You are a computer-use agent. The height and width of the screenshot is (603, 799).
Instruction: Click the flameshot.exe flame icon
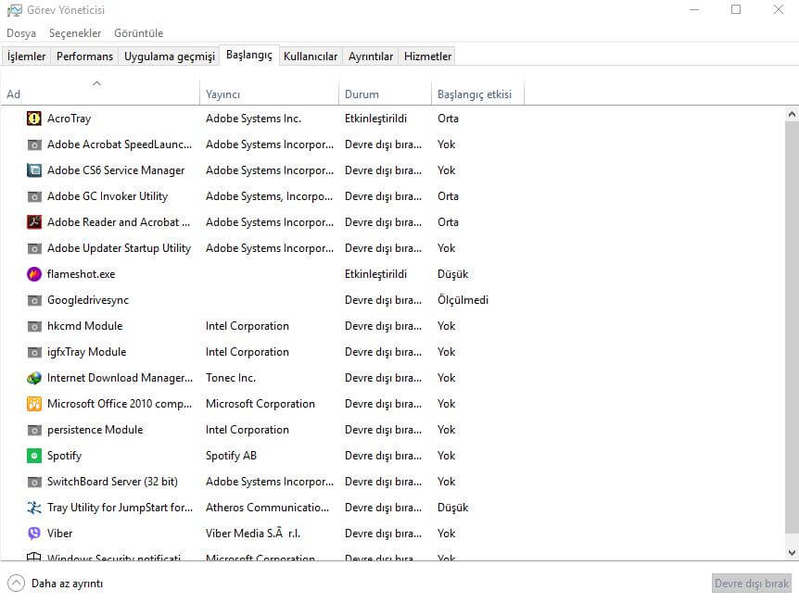(x=33, y=274)
